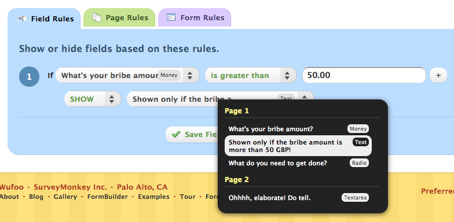Open the bribe amount field dropdown

[127, 75]
